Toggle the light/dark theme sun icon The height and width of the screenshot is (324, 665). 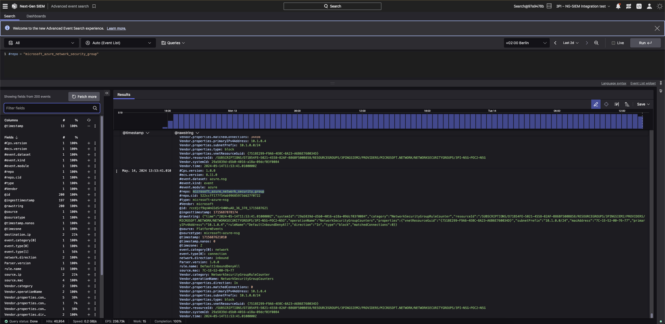tap(660, 6)
